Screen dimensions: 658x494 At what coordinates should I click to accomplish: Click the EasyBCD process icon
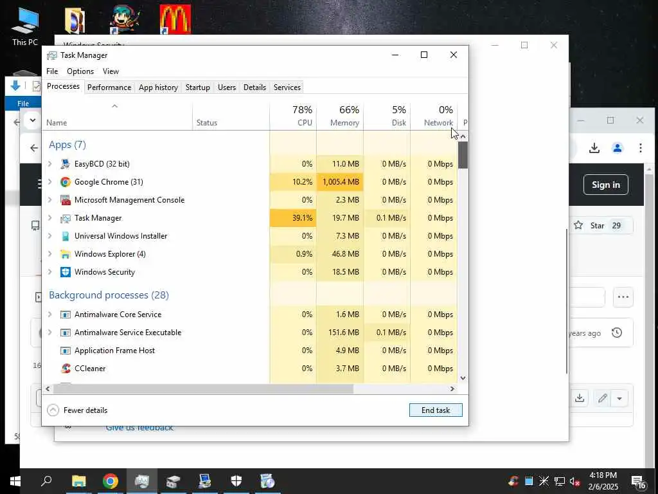(x=66, y=164)
